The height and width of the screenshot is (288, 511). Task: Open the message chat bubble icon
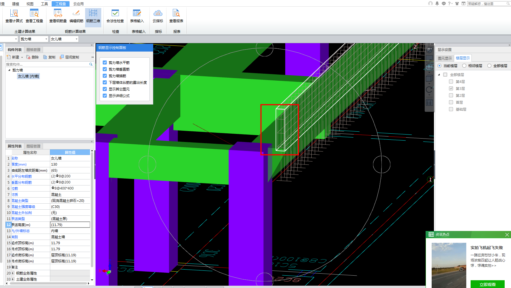pyautogui.click(x=444, y=3)
